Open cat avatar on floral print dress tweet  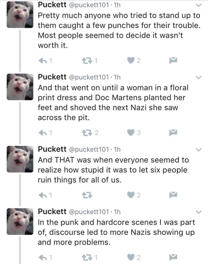[18, 86]
